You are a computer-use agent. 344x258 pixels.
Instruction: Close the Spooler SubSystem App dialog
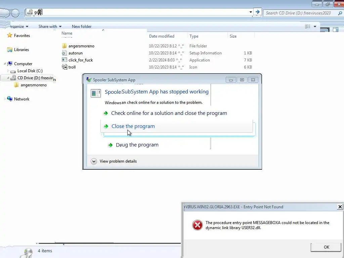pyautogui.click(x=253, y=80)
